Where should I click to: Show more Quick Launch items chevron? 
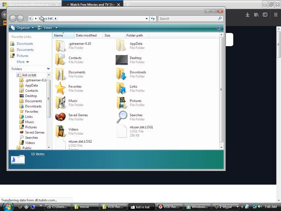(41, 206)
